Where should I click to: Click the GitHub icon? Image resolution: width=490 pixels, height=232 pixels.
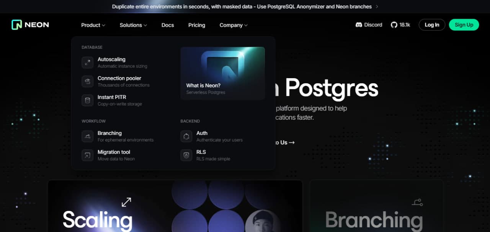(394, 25)
